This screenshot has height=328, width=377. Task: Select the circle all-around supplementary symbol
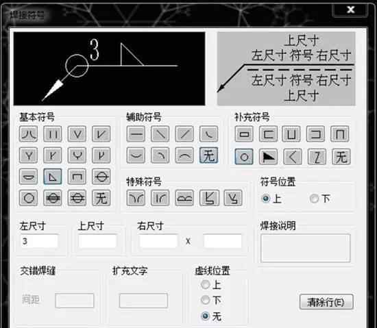pyautogui.click(x=244, y=157)
